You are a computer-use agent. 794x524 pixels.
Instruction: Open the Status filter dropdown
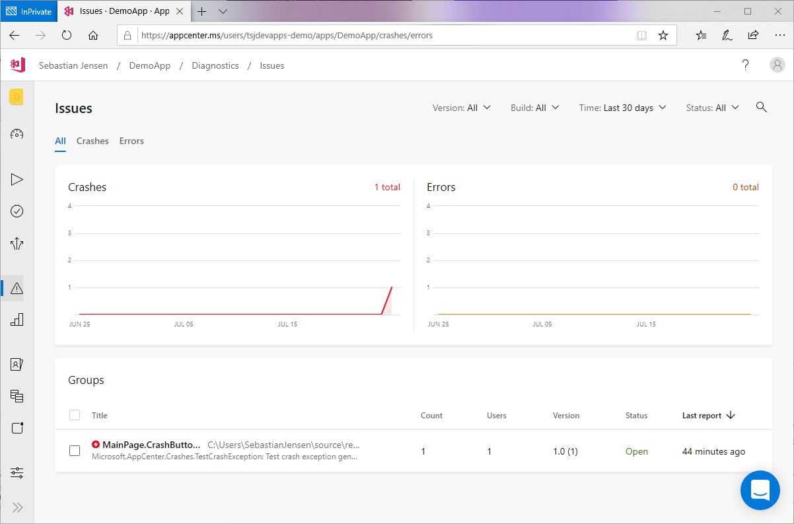712,108
